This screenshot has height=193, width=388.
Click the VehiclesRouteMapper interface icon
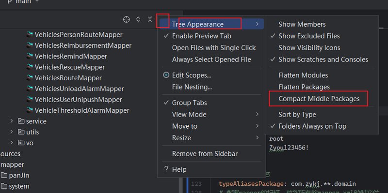pyautogui.click(x=30, y=78)
